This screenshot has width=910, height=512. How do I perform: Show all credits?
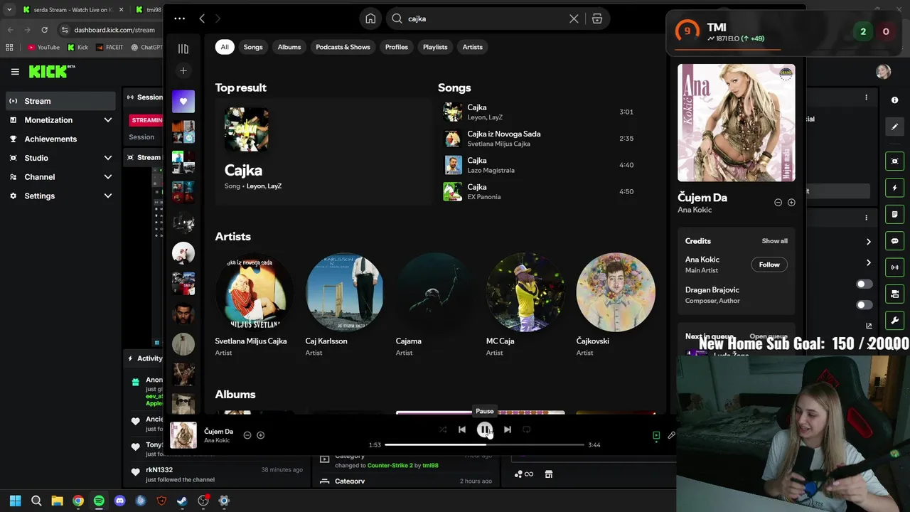[774, 241]
